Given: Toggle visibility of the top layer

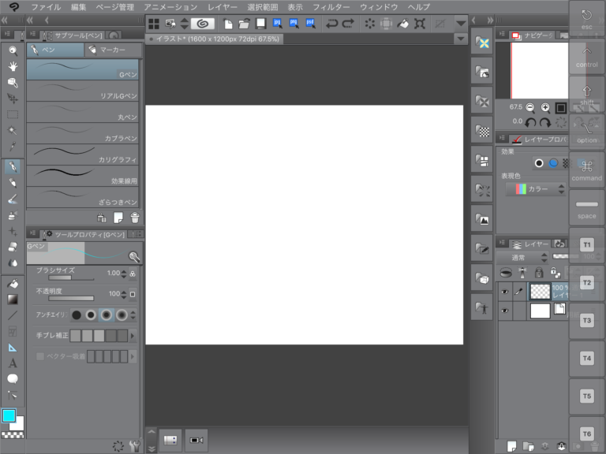Looking at the screenshot, I should point(505,292).
